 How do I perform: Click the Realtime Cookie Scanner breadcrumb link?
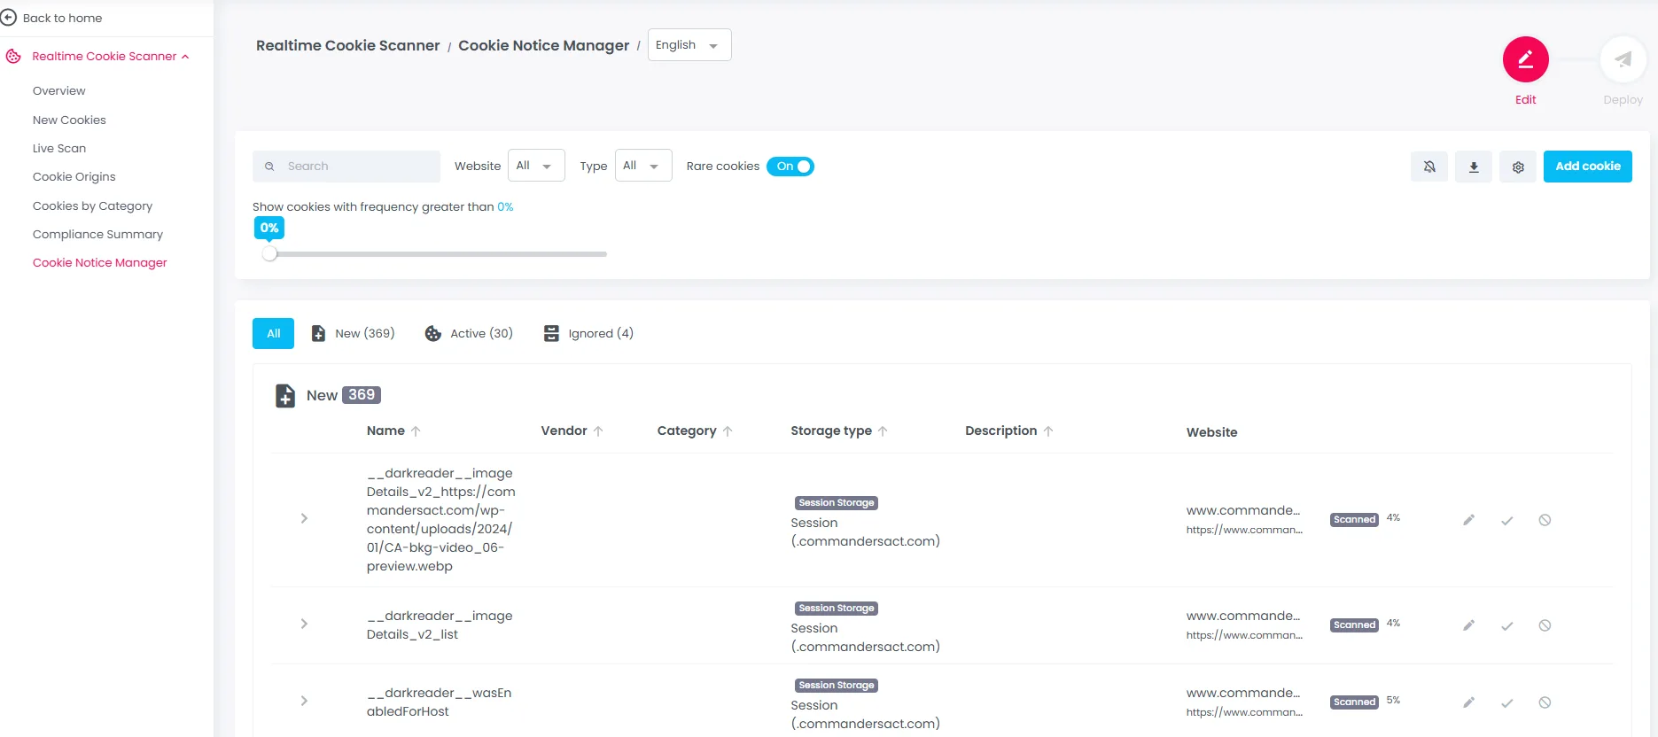pos(347,46)
